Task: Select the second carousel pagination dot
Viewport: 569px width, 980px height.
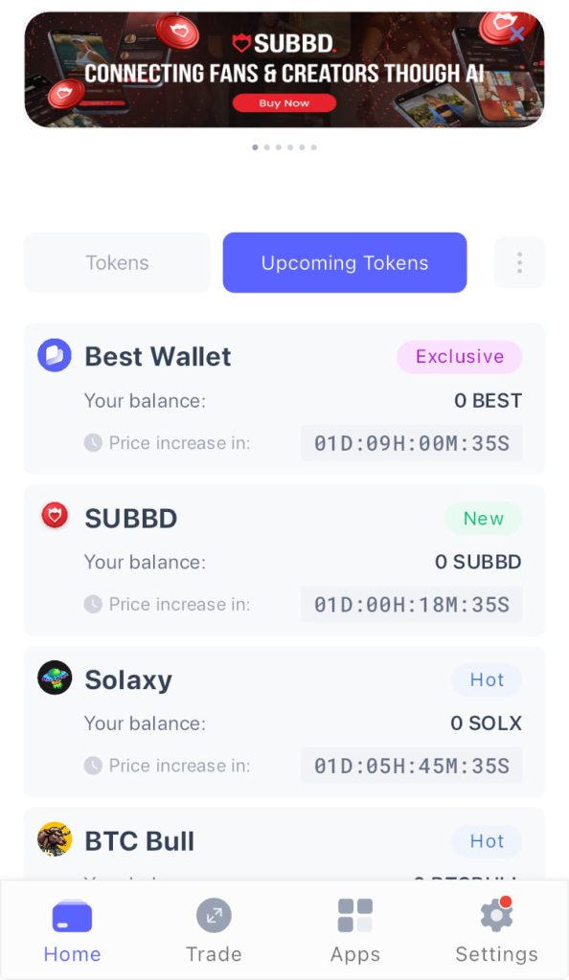Action: [x=267, y=147]
